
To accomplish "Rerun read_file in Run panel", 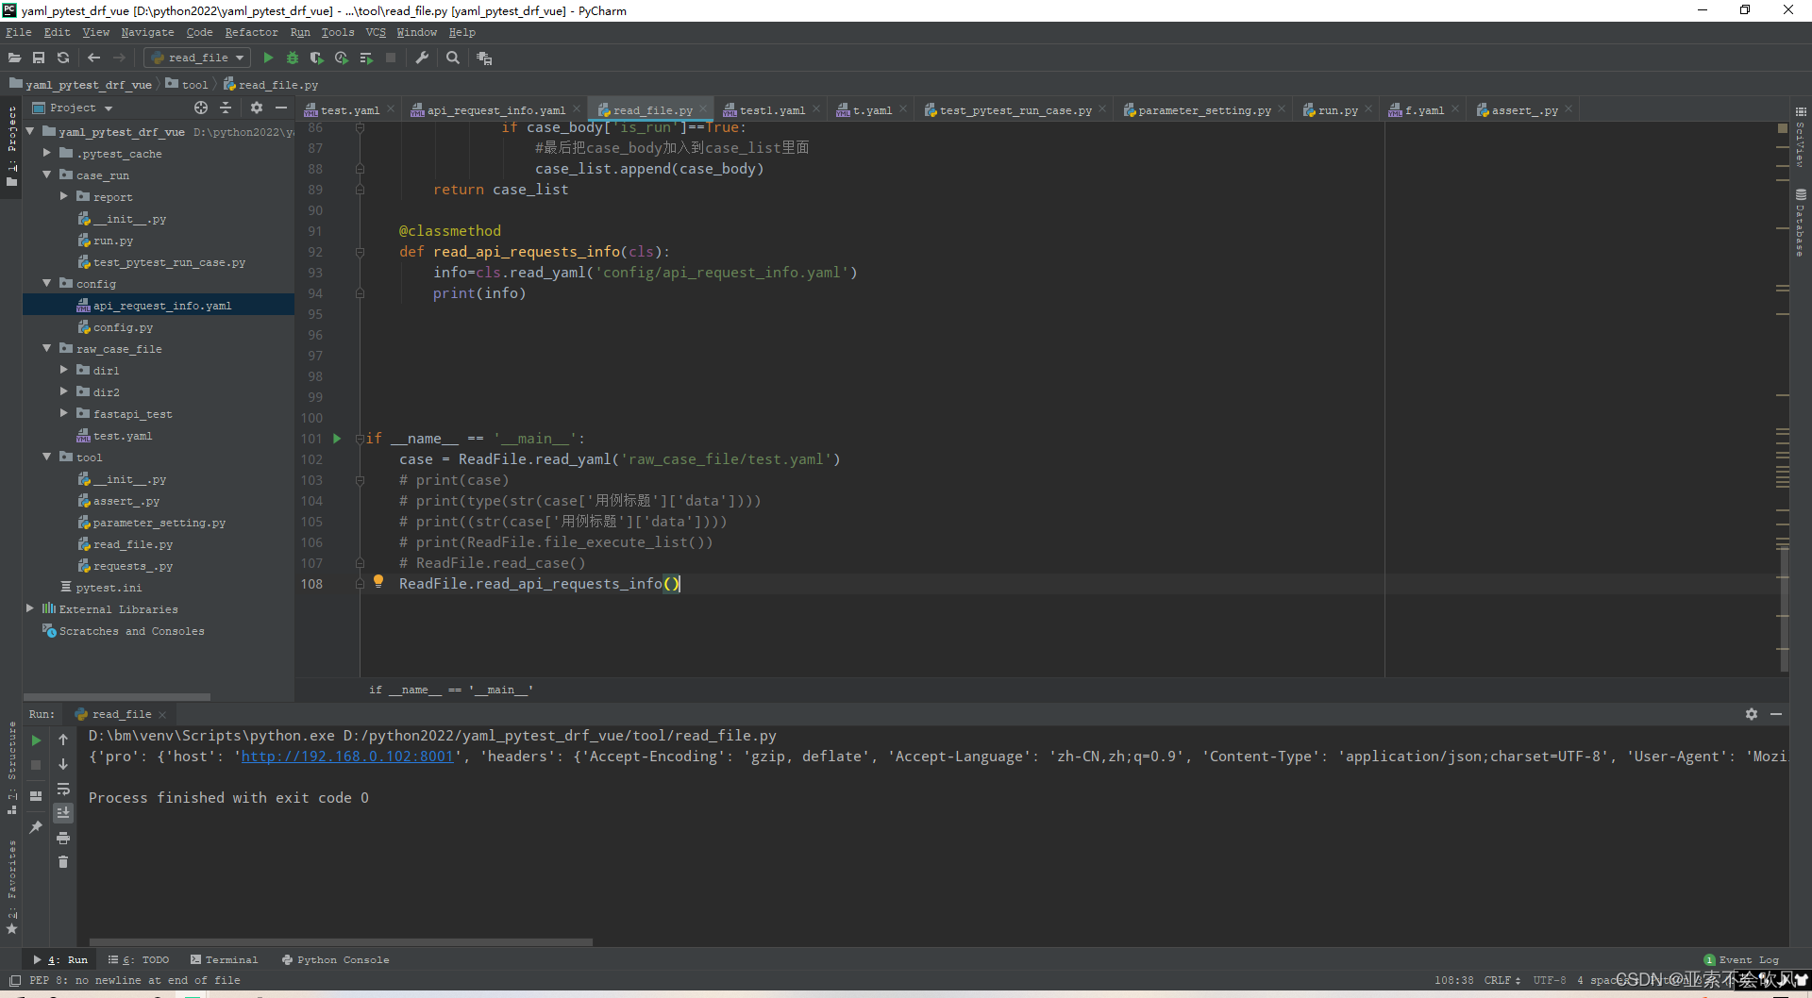I will point(36,740).
